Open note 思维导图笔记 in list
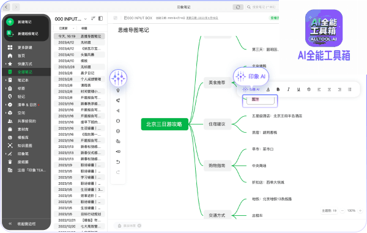This screenshot has height=233, width=367. click(x=80, y=36)
